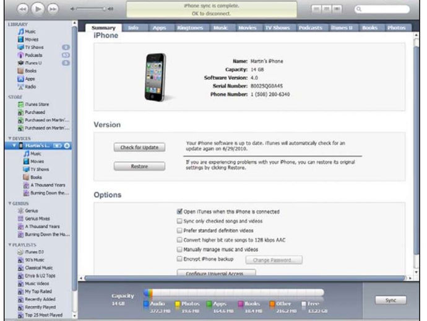Open Classical Music playlist icon
Screen dimensions: 427x321
tap(20, 268)
